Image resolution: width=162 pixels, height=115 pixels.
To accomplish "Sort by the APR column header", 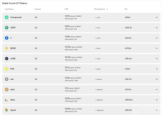I will click(66, 9).
